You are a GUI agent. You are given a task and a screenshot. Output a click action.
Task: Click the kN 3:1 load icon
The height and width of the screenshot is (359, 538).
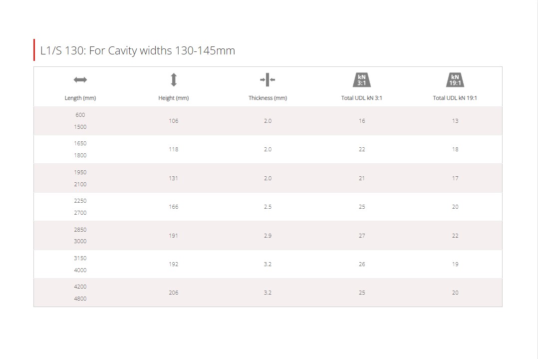coord(362,79)
